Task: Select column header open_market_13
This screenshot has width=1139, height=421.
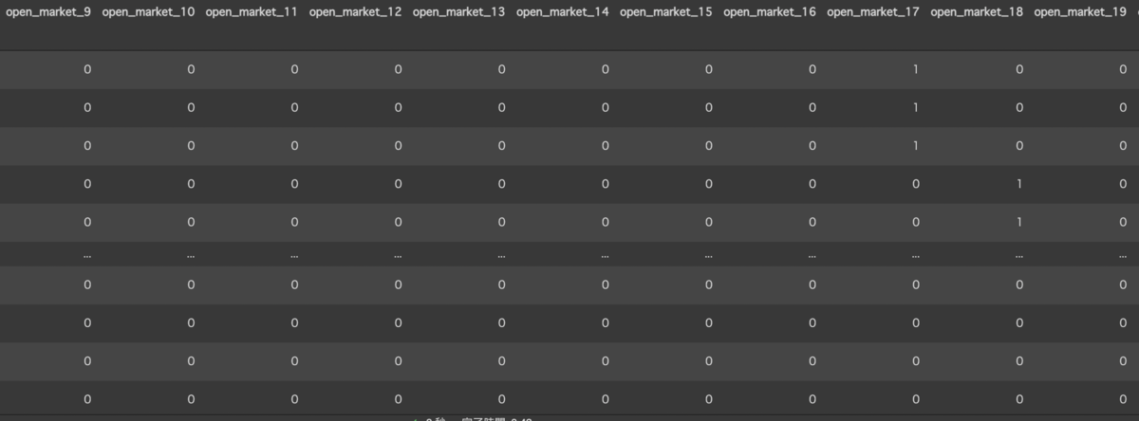Action: [x=458, y=12]
